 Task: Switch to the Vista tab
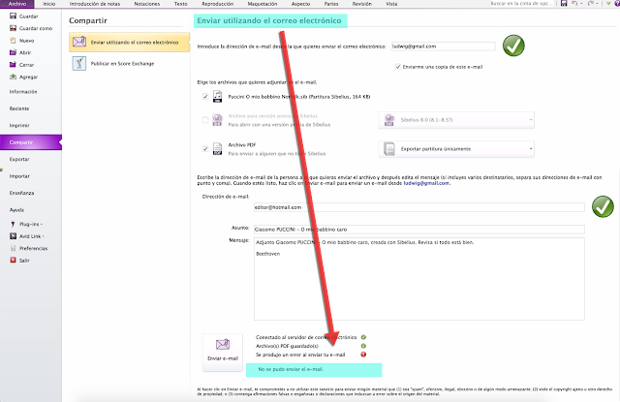(391, 4)
